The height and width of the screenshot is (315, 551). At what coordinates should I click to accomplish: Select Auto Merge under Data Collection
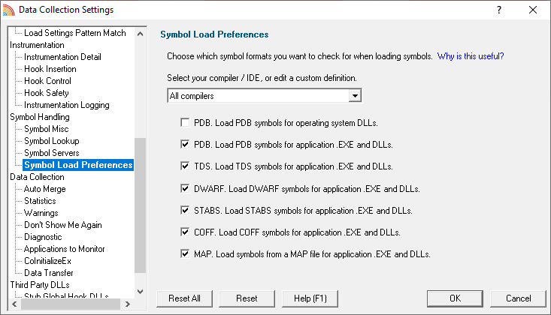44,189
